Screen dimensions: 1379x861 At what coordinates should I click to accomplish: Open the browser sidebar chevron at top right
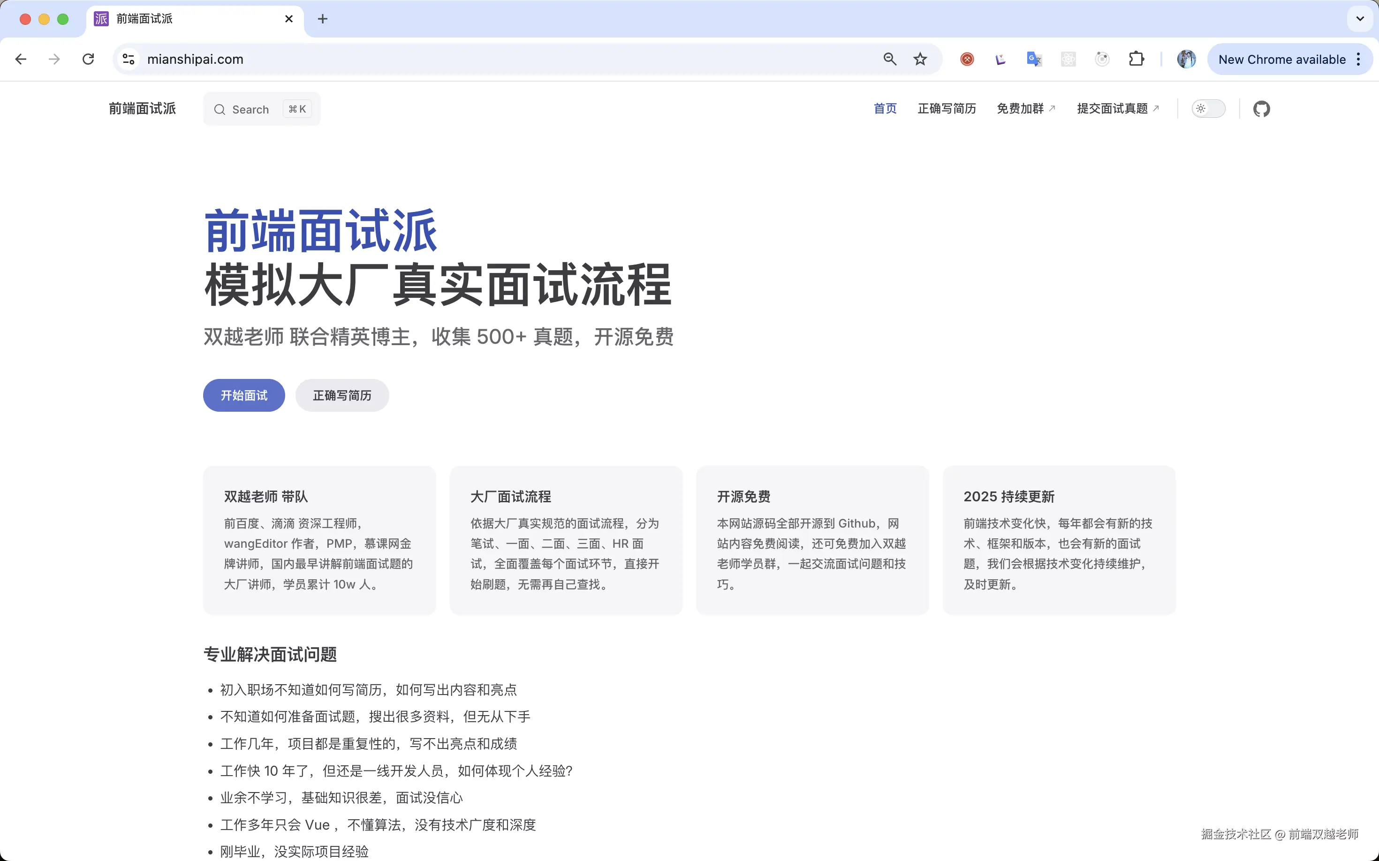[x=1360, y=19]
